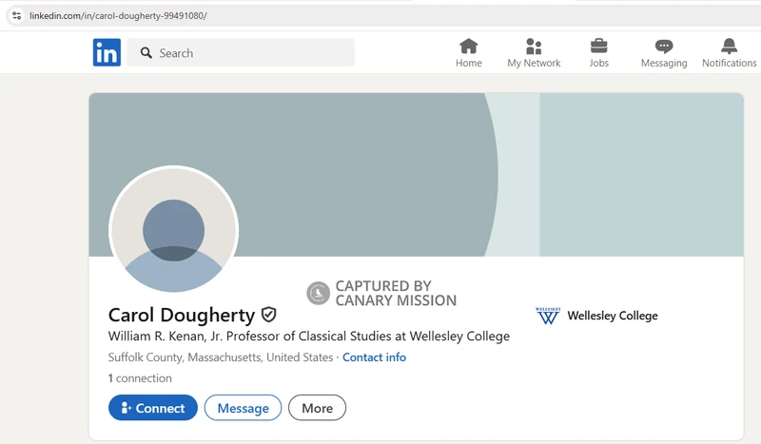Screen dimensions: 761x444
Task: Click the site info icon in address bar
Action: (x=16, y=15)
